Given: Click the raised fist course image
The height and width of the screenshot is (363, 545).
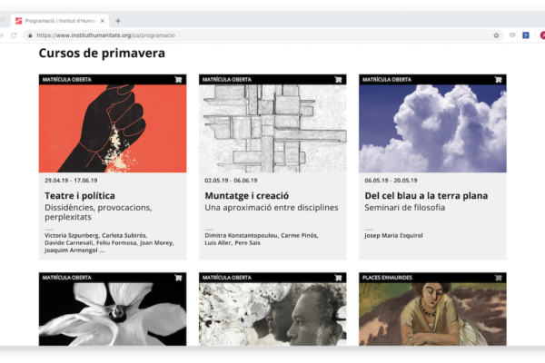Looking at the screenshot, I should pyautogui.click(x=113, y=129).
